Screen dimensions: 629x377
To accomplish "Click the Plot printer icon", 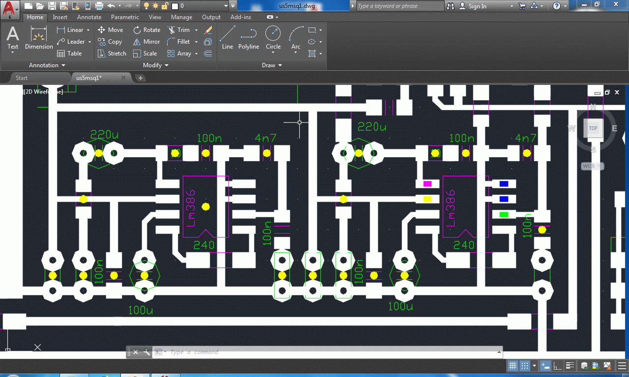I will (x=99, y=6).
